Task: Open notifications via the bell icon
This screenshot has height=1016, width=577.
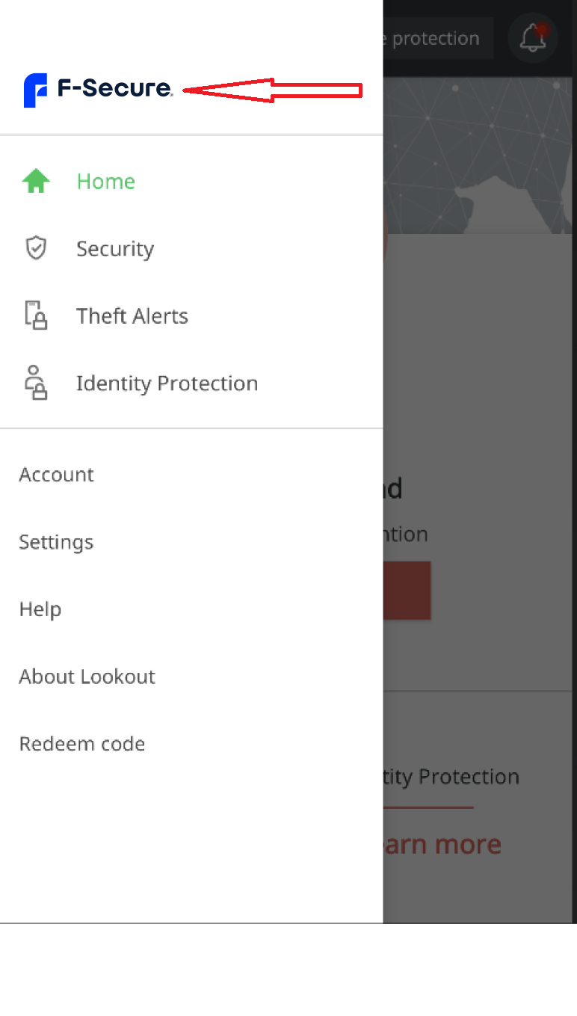Action: coord(533,37)
